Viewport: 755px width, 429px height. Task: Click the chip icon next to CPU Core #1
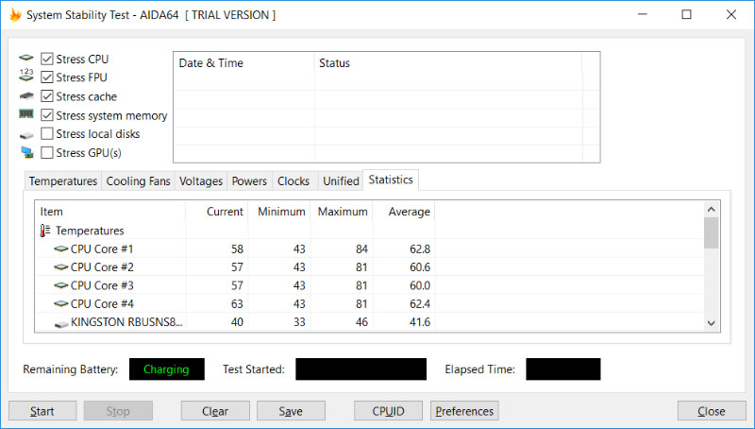coord(61,249)
